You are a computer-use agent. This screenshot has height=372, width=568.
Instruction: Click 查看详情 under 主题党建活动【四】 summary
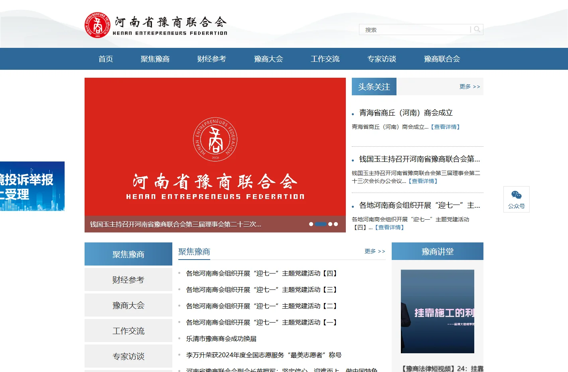[x=389, y=227]
